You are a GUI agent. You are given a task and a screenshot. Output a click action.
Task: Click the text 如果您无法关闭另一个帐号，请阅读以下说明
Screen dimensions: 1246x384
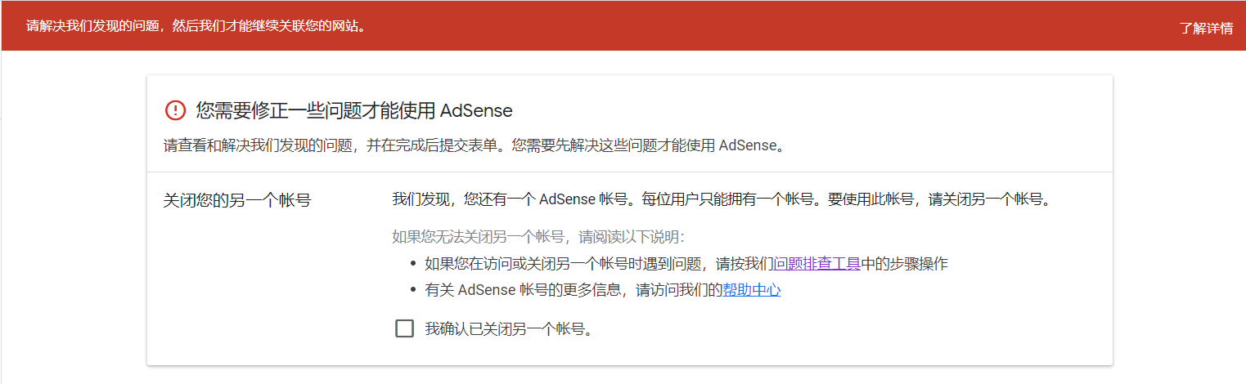point(538,237)
